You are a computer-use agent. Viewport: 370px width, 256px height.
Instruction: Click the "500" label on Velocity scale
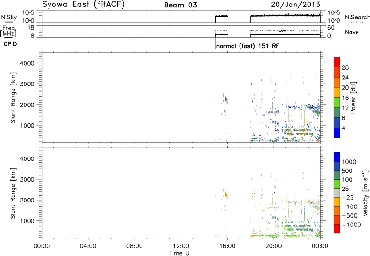(x=348, y=171)
